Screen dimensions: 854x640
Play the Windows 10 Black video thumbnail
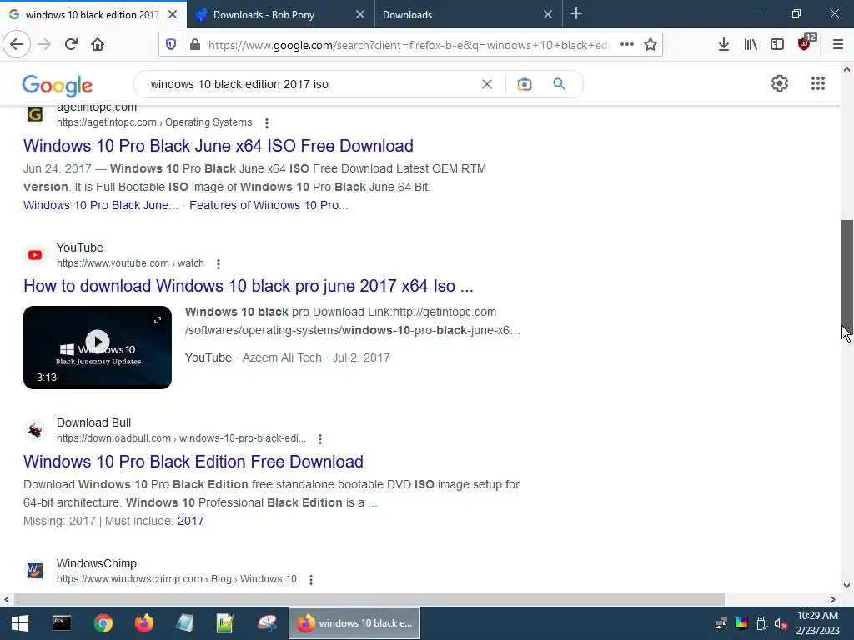[98, 347]
